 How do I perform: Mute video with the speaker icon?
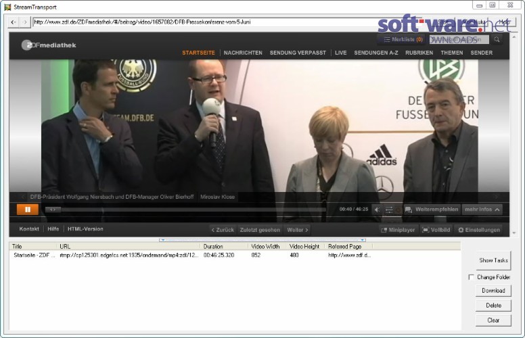pyautogui.click(x=377, y=210)
